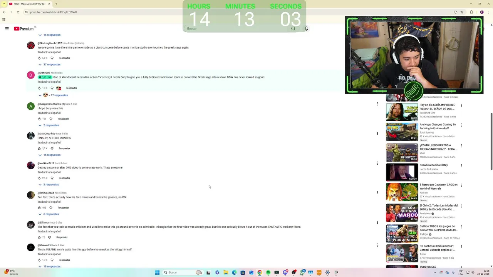The width and height of the screenshot is (493, 277).
Task: Open options menu for 'Hoy en día SERÍA IMPOSIBLE' video
Action: (x=461, y=105)
